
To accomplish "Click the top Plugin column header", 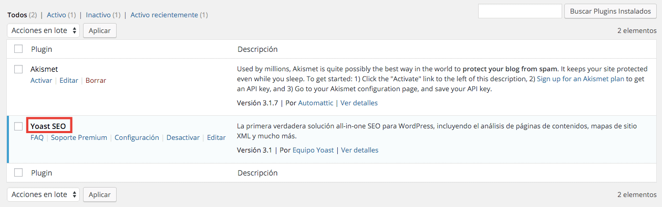I will click(x=42, y=49).
